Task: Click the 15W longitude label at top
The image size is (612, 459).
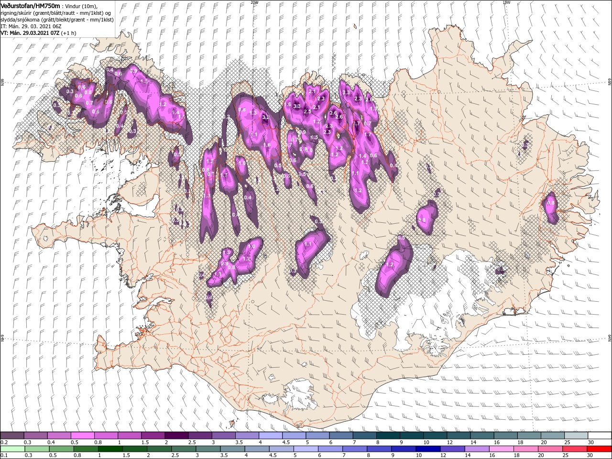Action: coord(506,2)
